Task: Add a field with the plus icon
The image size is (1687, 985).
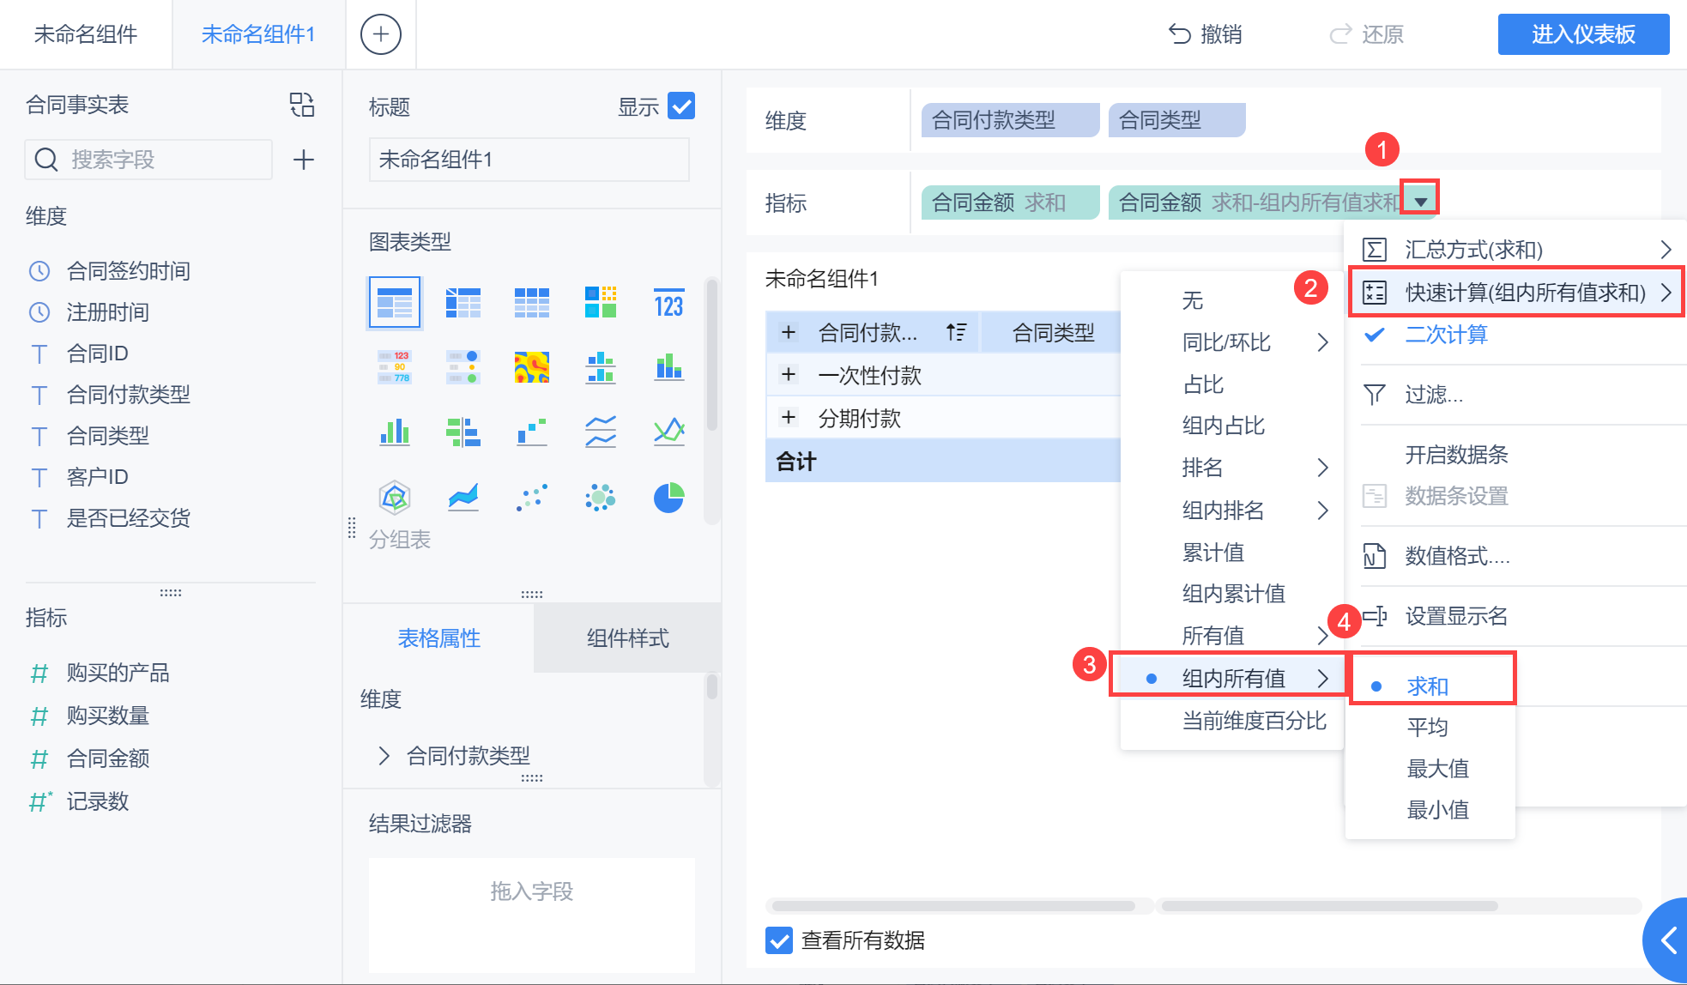Action: tap(304, 160)
